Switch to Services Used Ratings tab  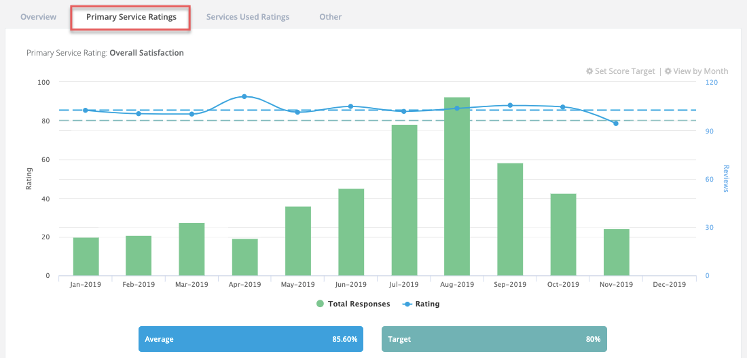(x=248, y=17)
